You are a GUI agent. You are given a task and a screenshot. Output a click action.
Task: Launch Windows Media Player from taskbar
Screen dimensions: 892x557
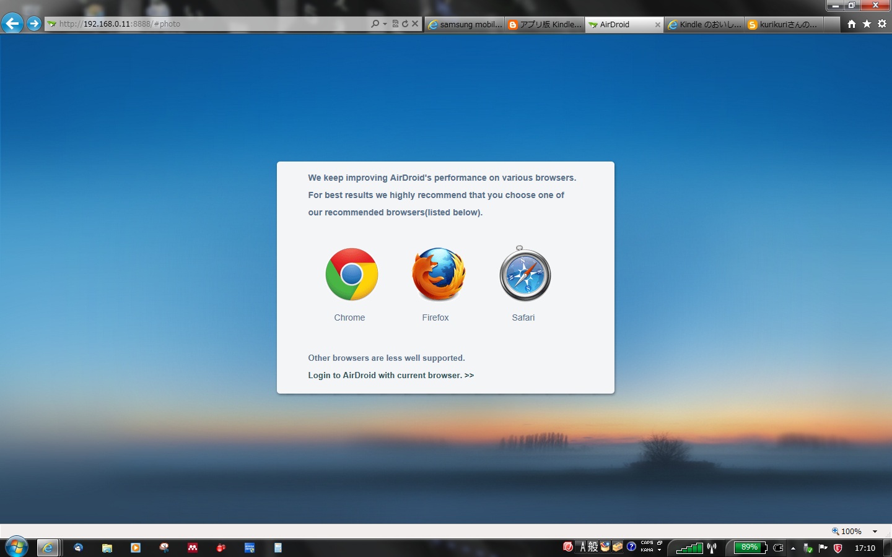[136, 548]
